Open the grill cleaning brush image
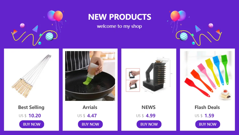The width and height of the screenshot is (239, 135). click(149, 76)
